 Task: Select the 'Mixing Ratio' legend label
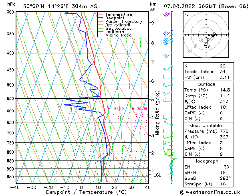(x=119, y=35)
